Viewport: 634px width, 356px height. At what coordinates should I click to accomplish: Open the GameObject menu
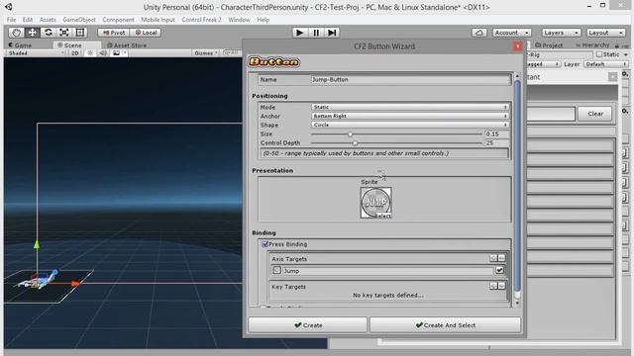pyautogui.click(x=79, y=20)
